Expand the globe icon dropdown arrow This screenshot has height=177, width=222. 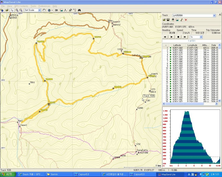pos(52,10)
